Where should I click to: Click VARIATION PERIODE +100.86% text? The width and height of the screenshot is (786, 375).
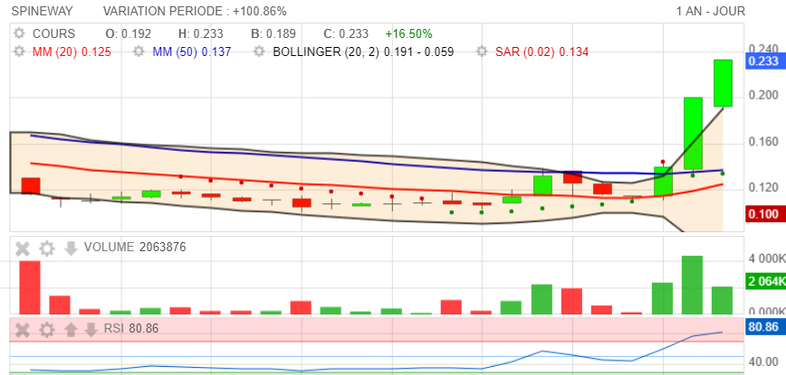(x=195, y=11)
